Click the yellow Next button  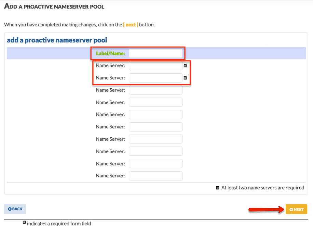(x=296, y=209)
